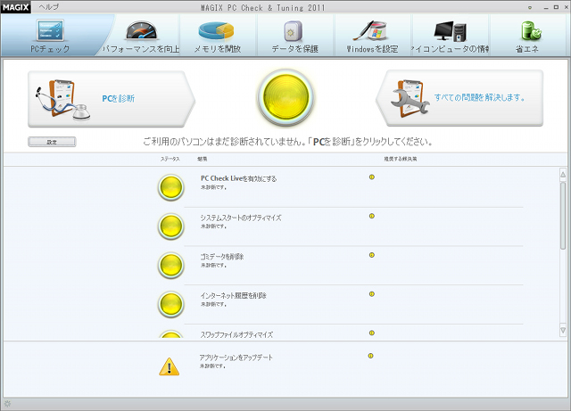571x411 pixels.
Task: Click the results list scrollbar thumb
Action: (x=563, y=216)
